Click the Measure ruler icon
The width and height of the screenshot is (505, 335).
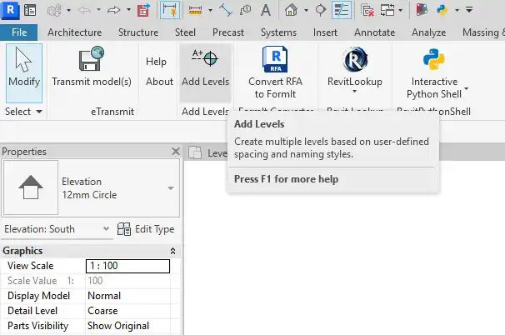[195, 11]
